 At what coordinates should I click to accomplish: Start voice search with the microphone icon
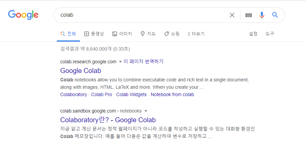[x=262, y=15]
